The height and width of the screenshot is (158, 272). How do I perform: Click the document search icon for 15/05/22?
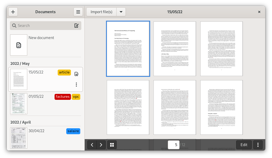click(x=76, y=74)
